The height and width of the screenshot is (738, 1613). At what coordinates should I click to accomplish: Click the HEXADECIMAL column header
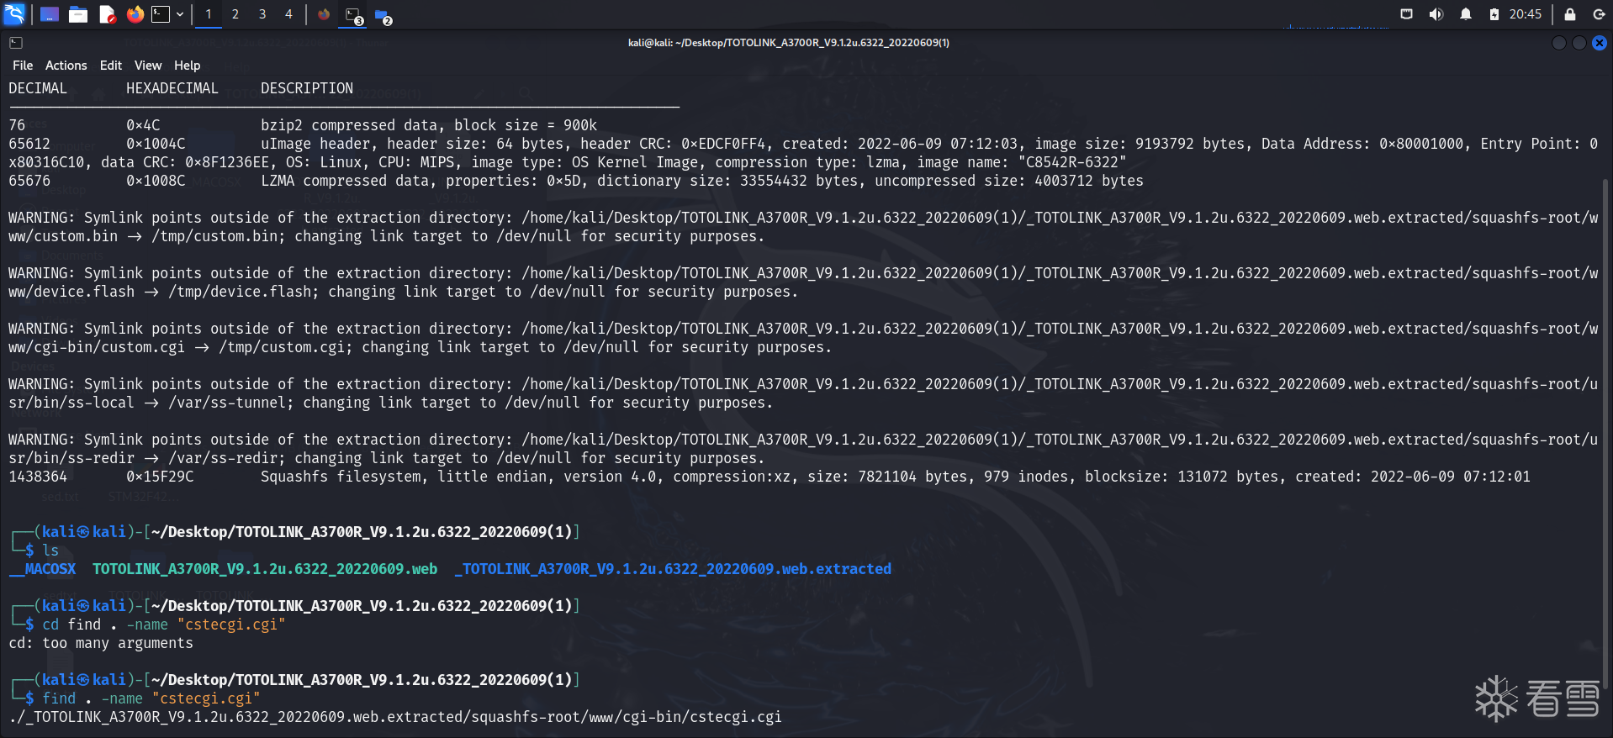coord(172,88)
